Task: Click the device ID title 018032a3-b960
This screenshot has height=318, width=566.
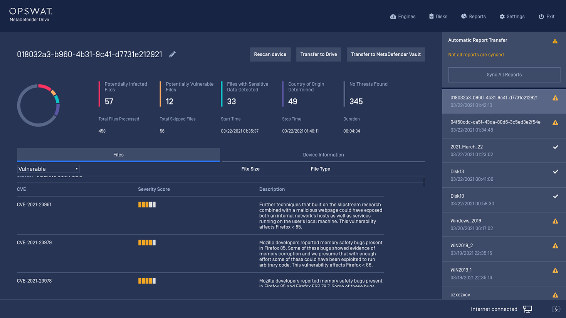Action: (x=89, y=54)
